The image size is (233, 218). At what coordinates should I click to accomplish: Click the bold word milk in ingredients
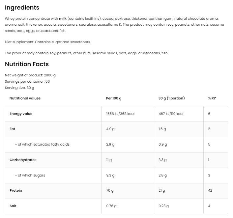(63, 18)
